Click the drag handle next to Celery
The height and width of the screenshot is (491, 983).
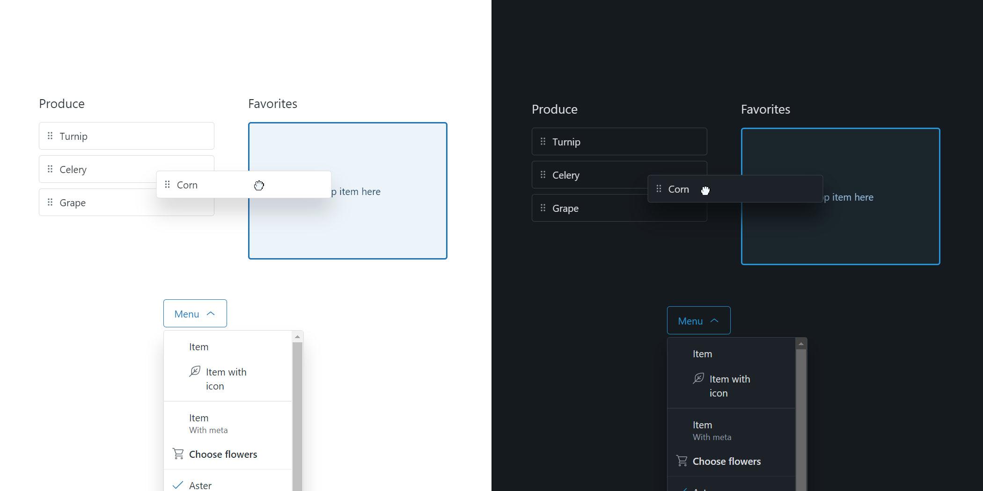click(x=50, y=169)
